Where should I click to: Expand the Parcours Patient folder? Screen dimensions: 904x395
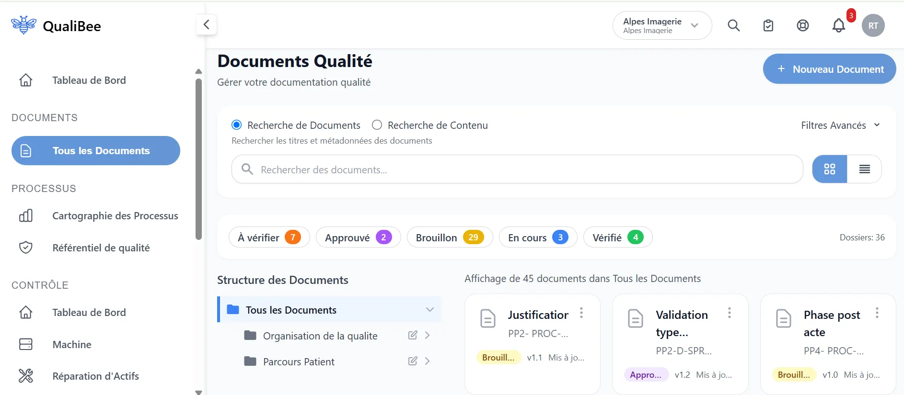pos(427,361)
